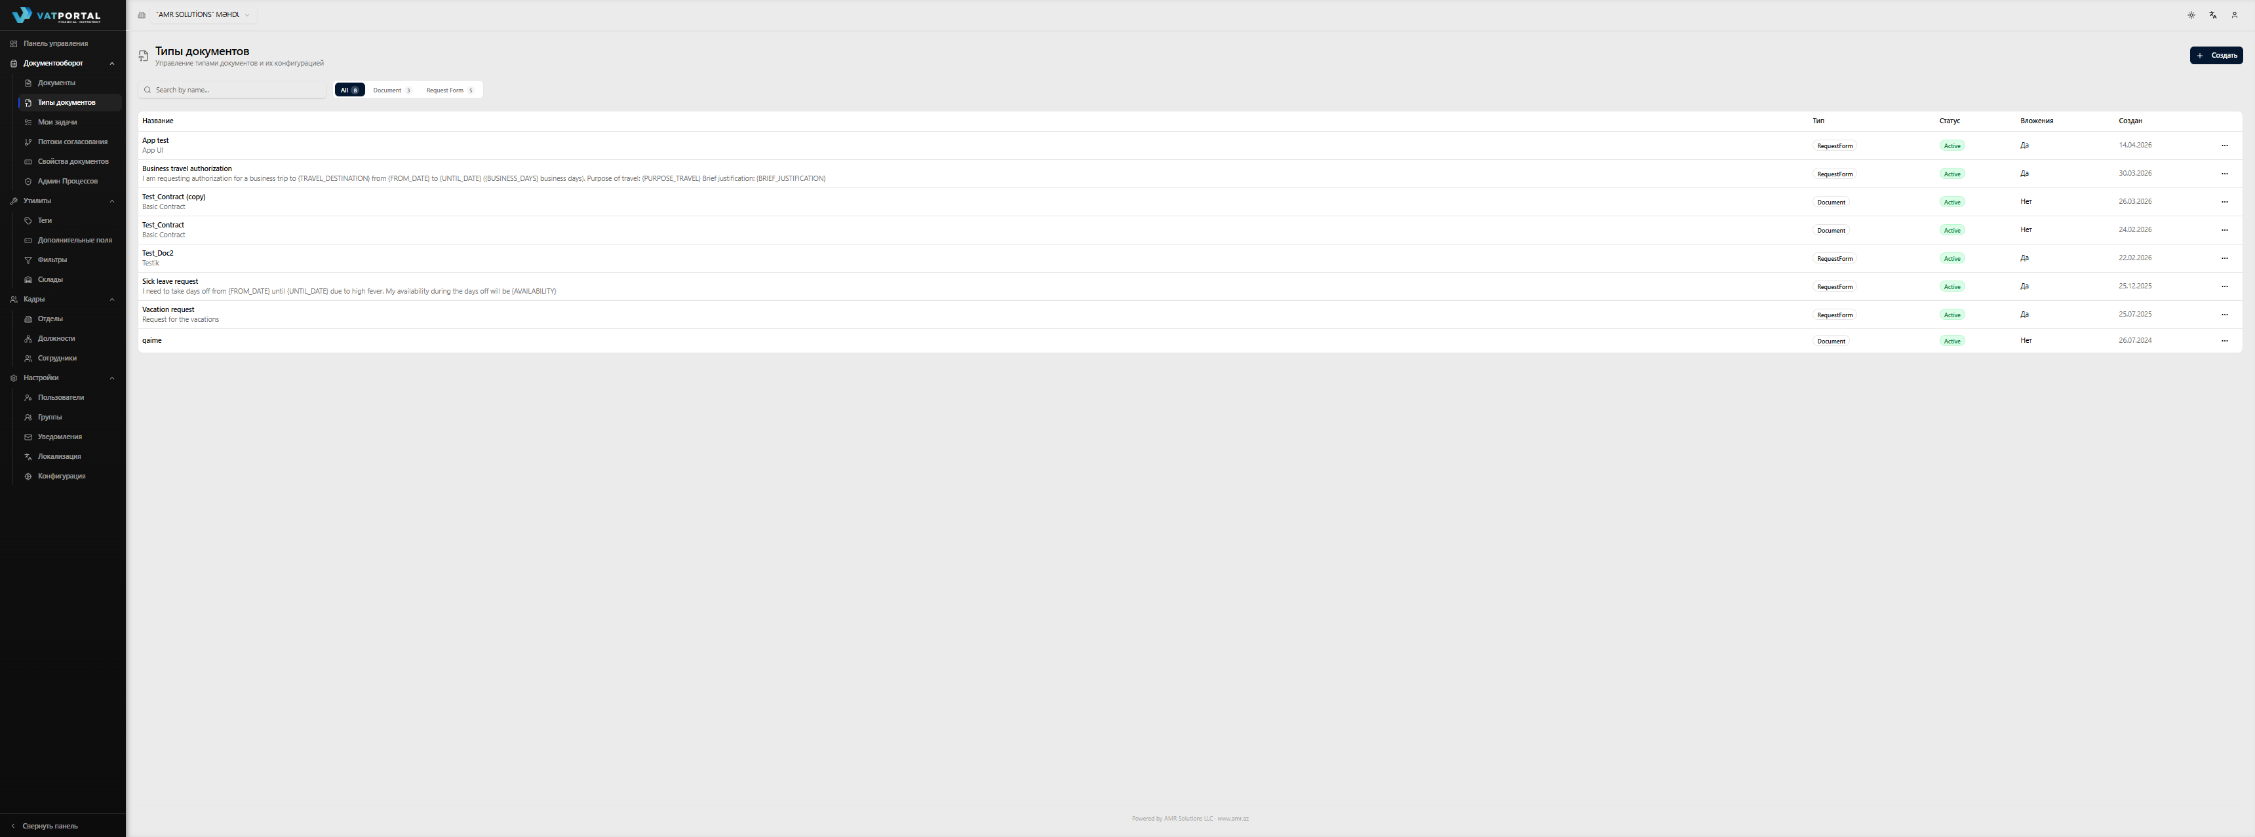Open row actions for App test
The width and height of the screenshot is (2255, 837).
pos(2224,146)
